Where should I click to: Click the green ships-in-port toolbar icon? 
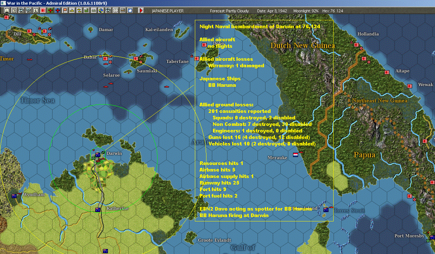click(93, 10)
